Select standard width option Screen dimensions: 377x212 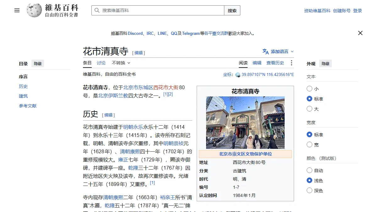(x=309, y=134)
